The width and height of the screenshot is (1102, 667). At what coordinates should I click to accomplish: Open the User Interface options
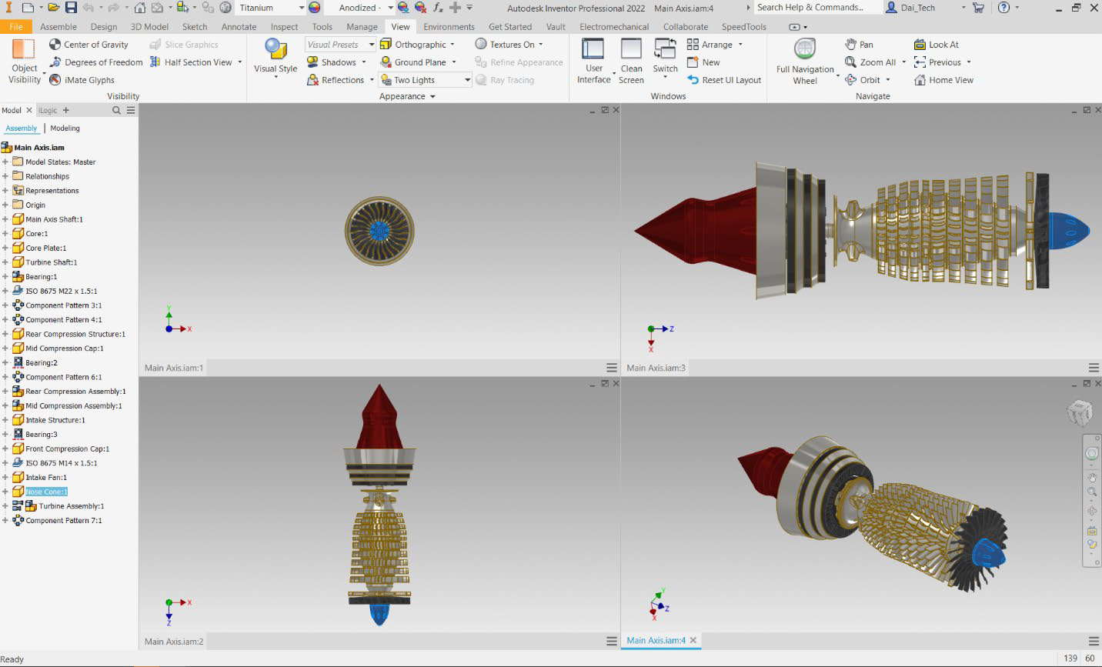pos(593,61)
